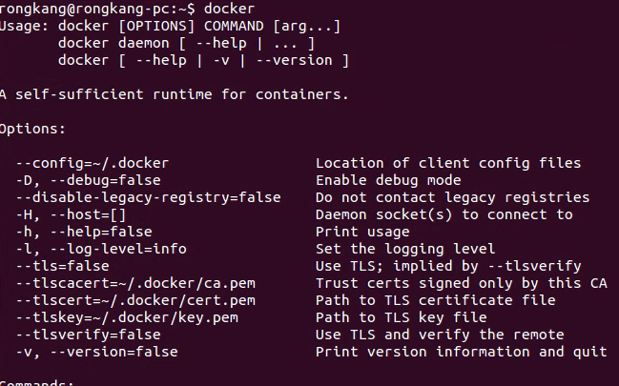Click the 'Options:' heading
The height and width of the screenshot is (386, 619).
pyautogui.click(x=32, y=129)
